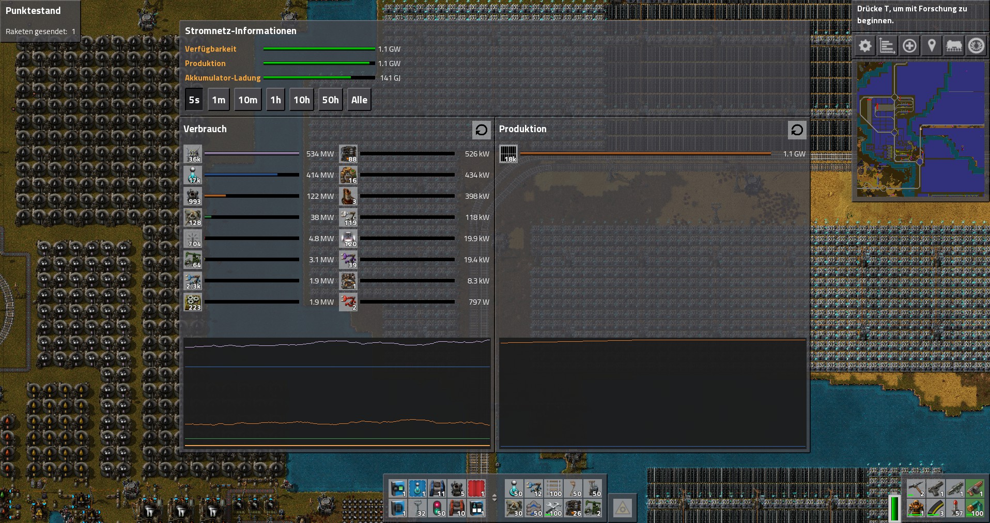
Task: Toggle purple filter inserter entry (39)
Action: tap(348, 260)
